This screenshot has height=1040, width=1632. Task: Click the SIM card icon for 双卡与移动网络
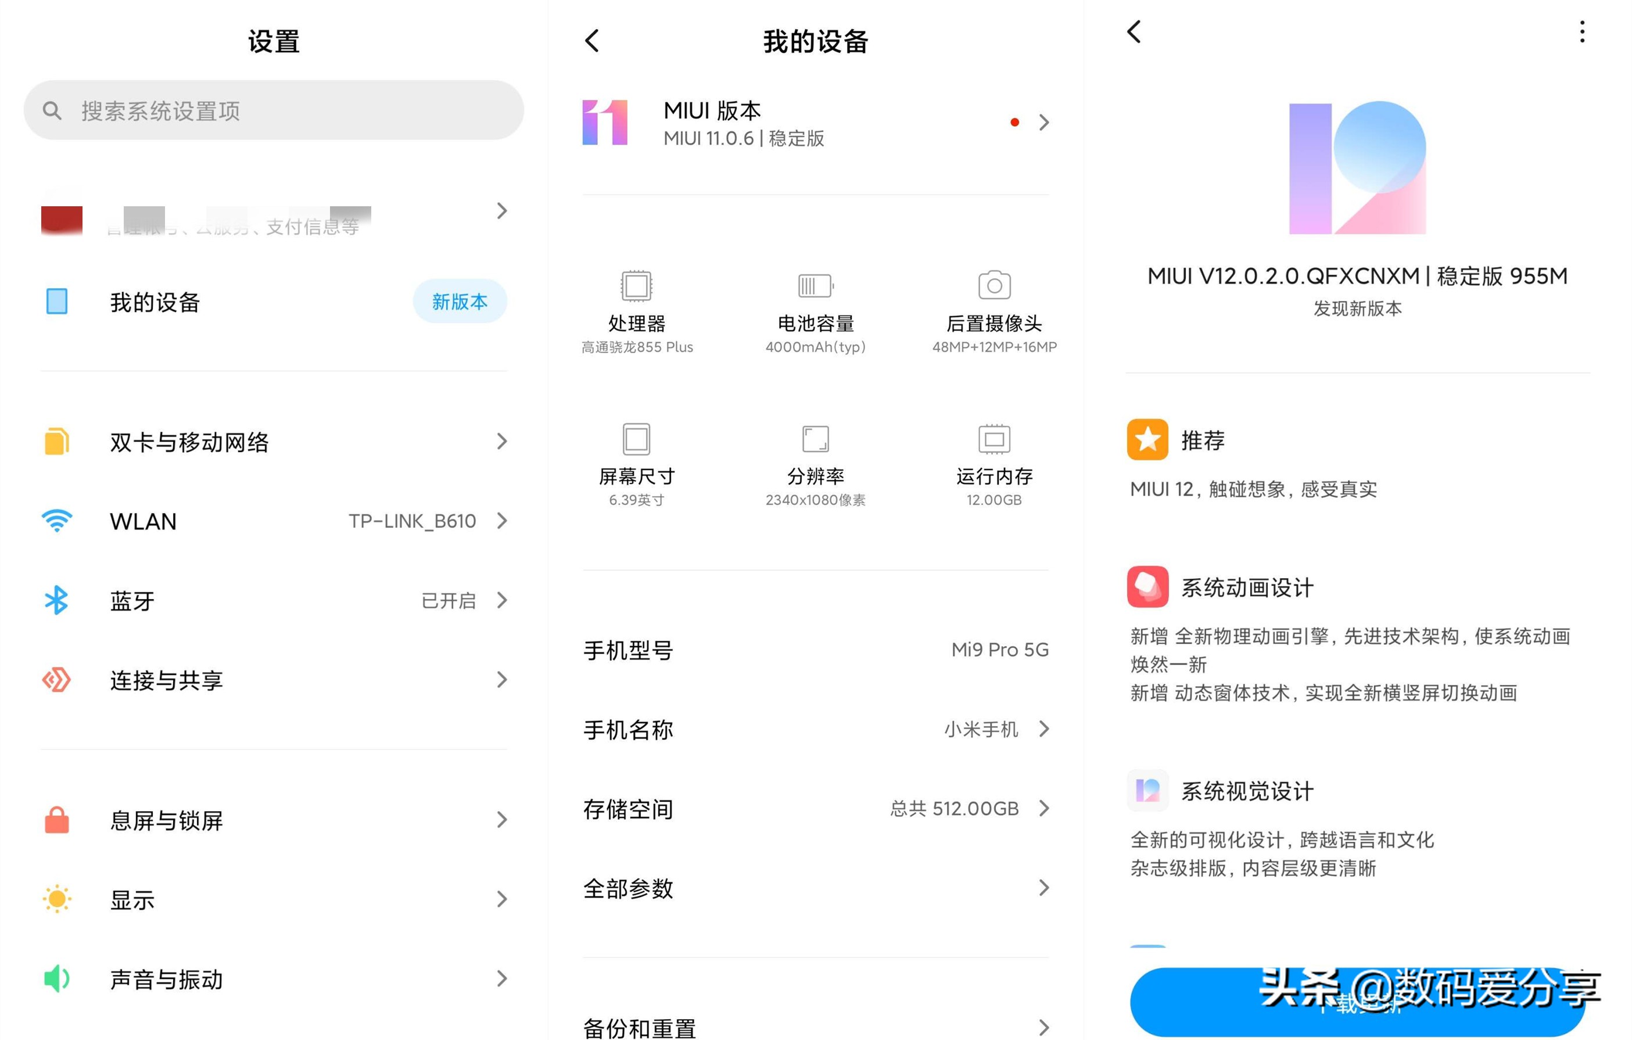[57, 442]
